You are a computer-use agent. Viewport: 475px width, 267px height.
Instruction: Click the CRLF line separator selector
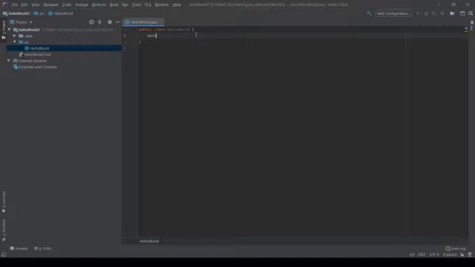pos(422,254)
